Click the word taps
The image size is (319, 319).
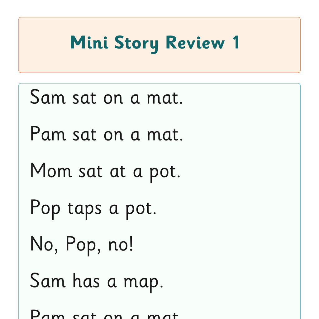84,210
